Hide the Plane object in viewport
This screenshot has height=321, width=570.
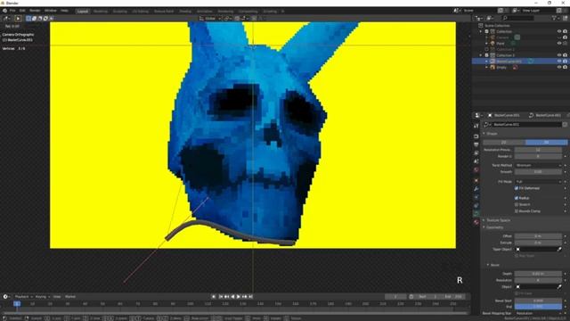559,44
